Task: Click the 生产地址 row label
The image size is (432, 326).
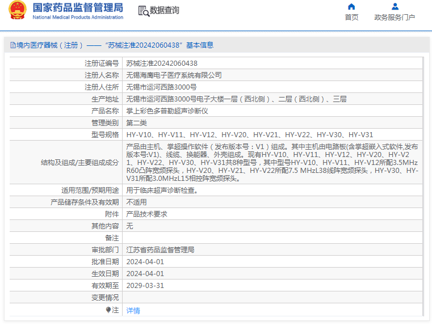Action: [105, 99]
